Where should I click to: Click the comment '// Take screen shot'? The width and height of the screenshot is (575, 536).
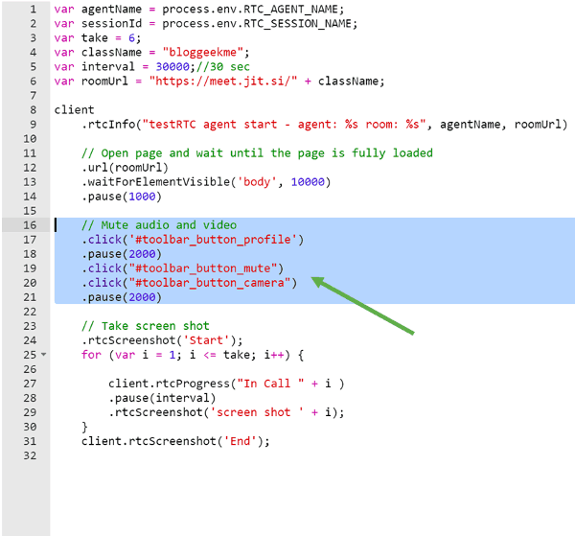point(146,326)
